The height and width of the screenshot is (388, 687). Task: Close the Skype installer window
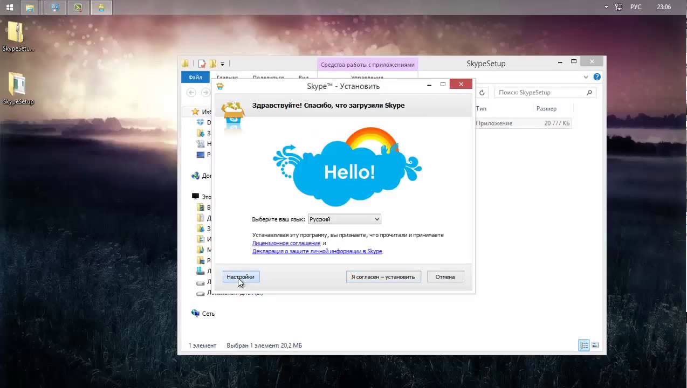pos(461,84)
